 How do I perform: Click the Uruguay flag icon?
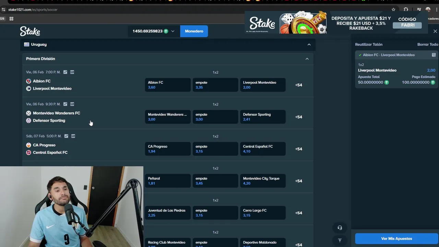pos(26,44)
